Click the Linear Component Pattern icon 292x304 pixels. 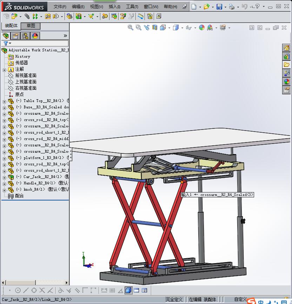tap(35, 16)
